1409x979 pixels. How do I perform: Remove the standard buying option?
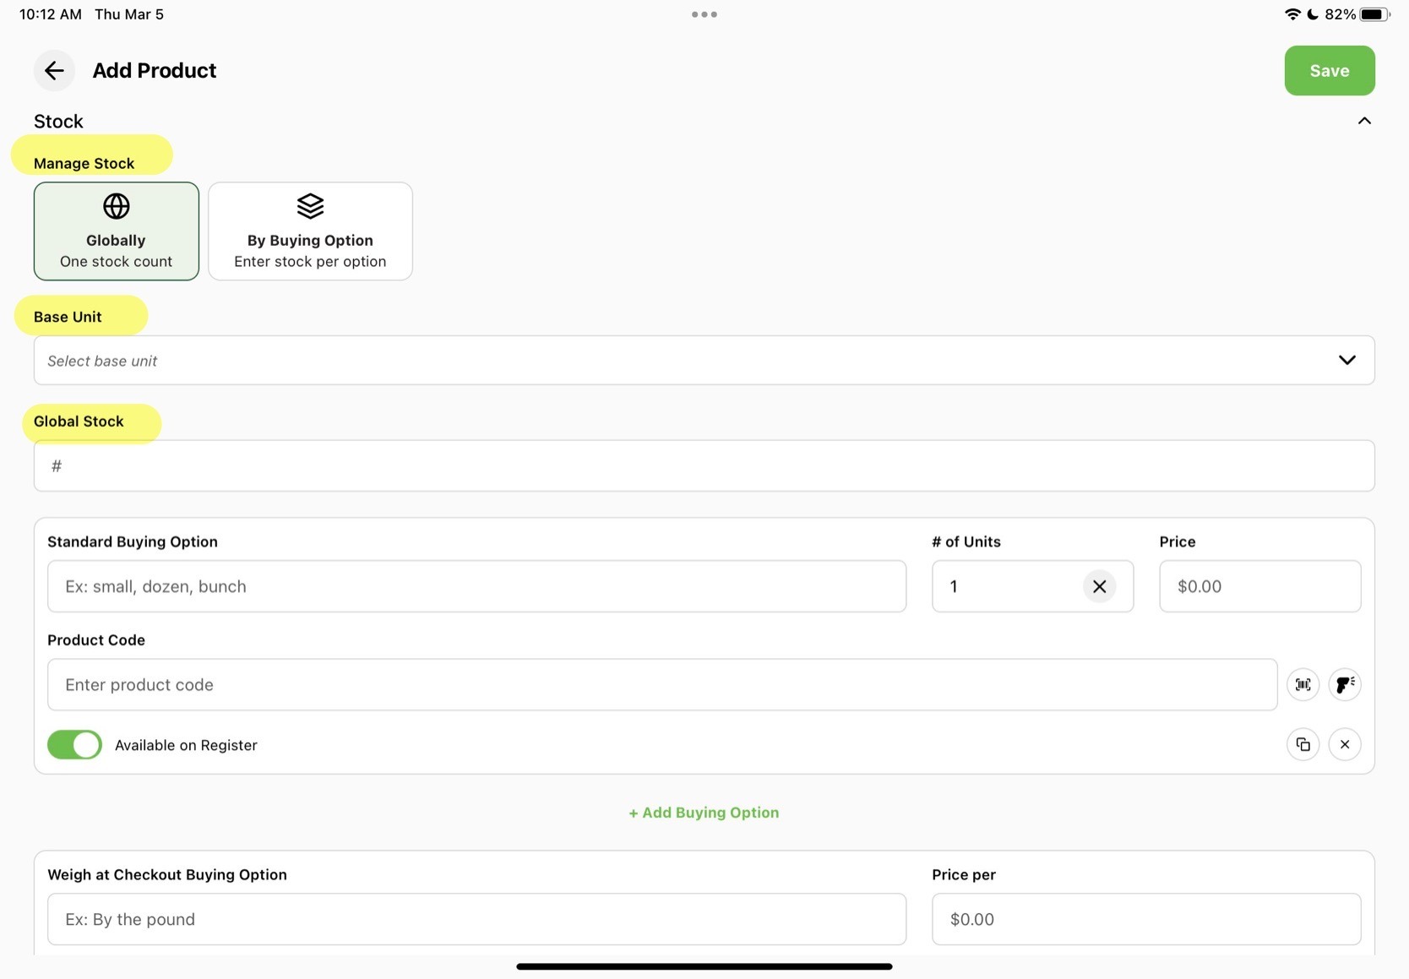[x=1345, y=744]
